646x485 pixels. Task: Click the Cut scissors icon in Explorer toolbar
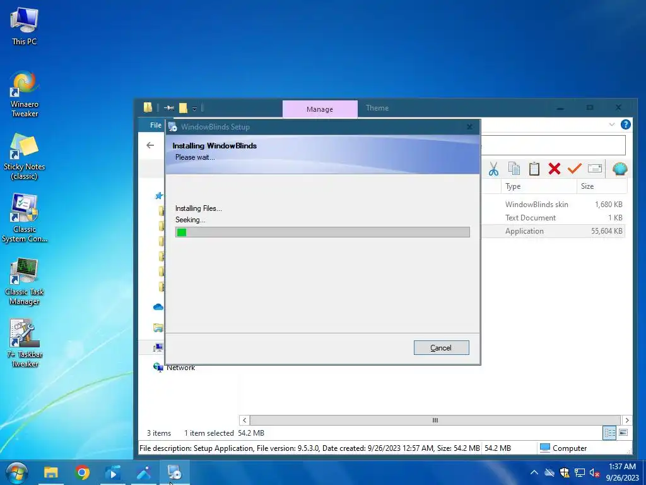(x=493, y=169)
